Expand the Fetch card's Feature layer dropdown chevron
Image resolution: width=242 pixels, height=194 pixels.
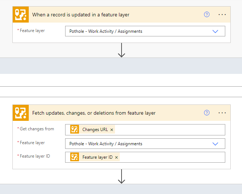click(215, 144)
